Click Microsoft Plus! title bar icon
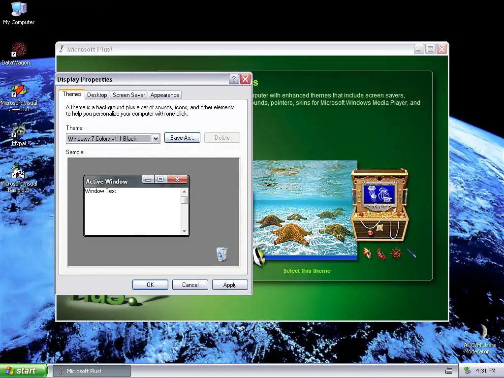Viewport: 504px width, 378px height. (62, 49)
